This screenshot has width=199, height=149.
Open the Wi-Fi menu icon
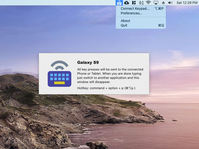click(148, 3)
